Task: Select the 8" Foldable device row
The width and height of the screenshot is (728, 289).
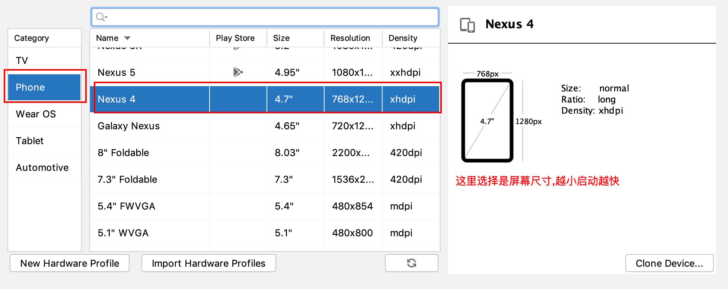Action: pos(265,153)
